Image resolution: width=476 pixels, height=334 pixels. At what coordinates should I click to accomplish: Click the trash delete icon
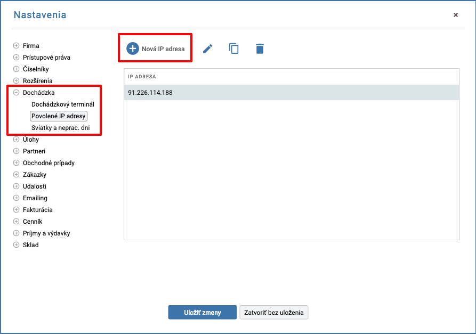coord(260,48)
